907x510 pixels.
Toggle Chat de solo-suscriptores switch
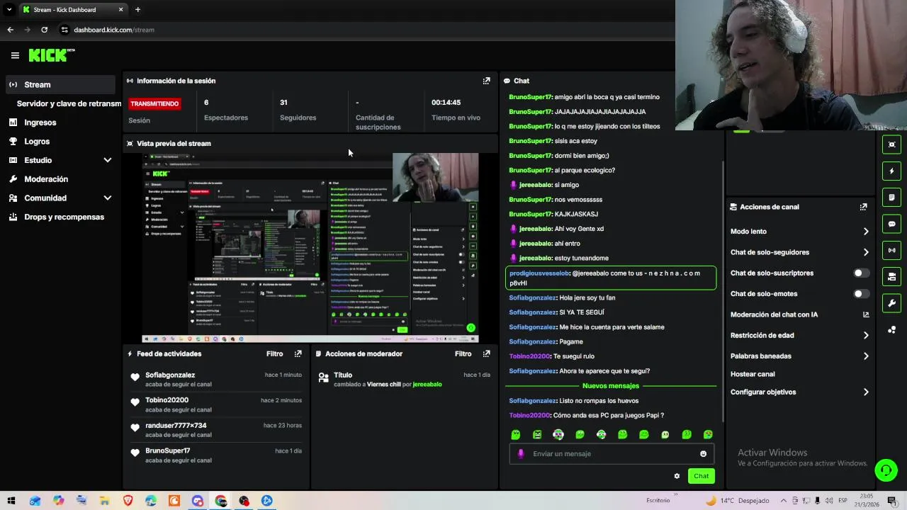861,273
